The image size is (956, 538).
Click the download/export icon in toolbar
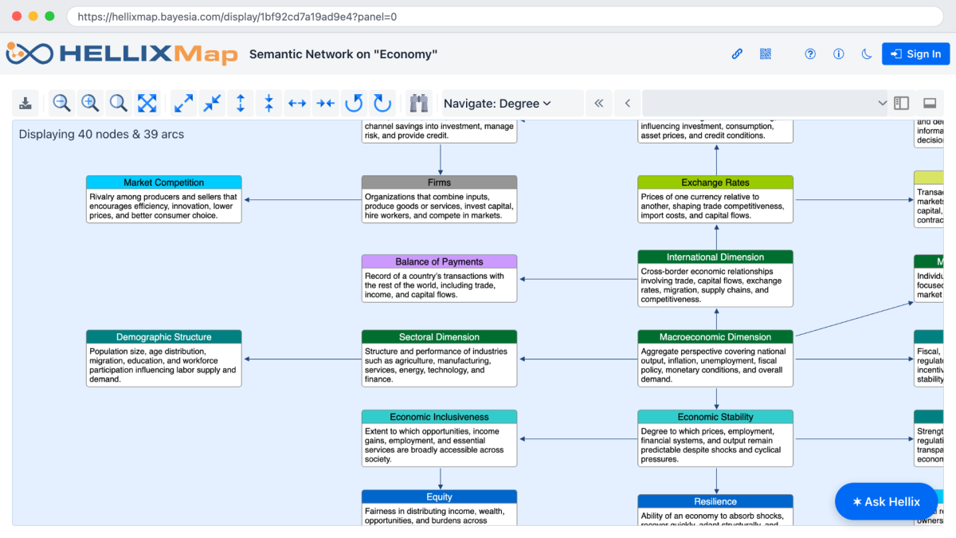pyautogui.click(x=26, y=103)
